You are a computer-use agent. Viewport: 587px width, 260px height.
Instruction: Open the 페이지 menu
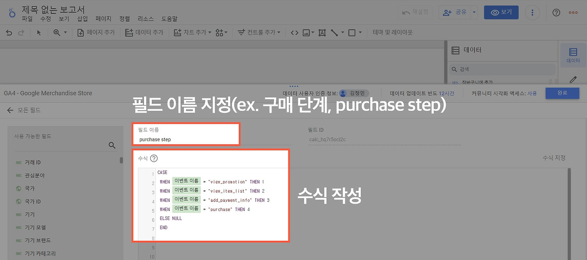(104, 19)
